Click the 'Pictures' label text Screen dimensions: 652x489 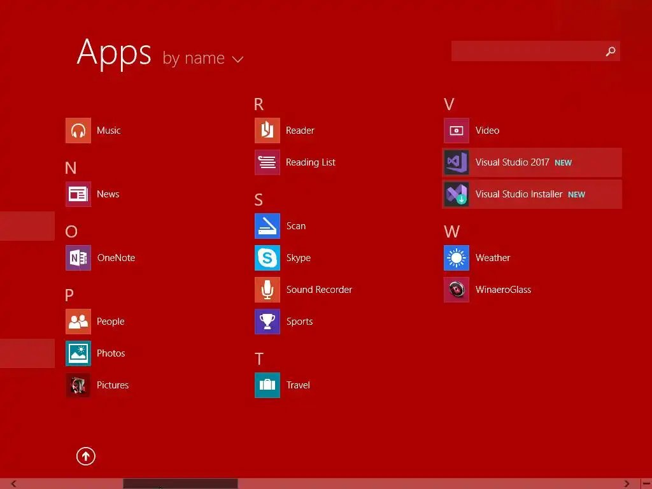click(113, 385)
